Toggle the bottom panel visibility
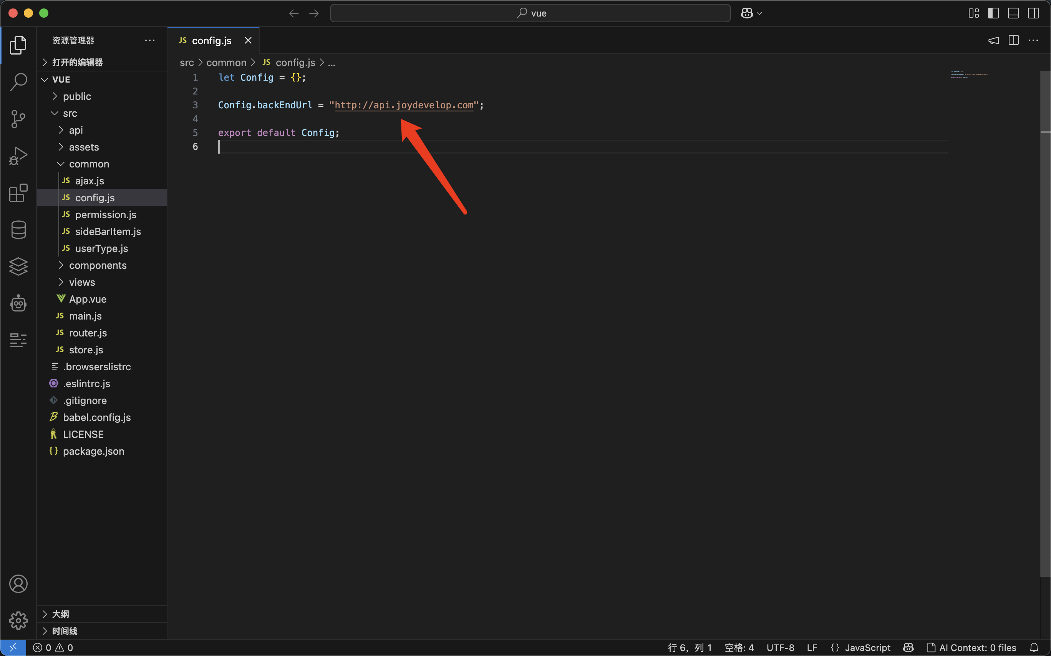1051x656 pixels. (1013, 13)
